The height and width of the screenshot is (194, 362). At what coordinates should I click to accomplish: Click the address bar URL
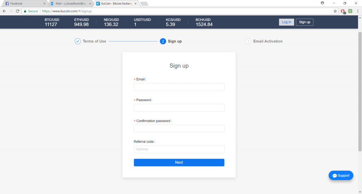click(x=67, y=11)
